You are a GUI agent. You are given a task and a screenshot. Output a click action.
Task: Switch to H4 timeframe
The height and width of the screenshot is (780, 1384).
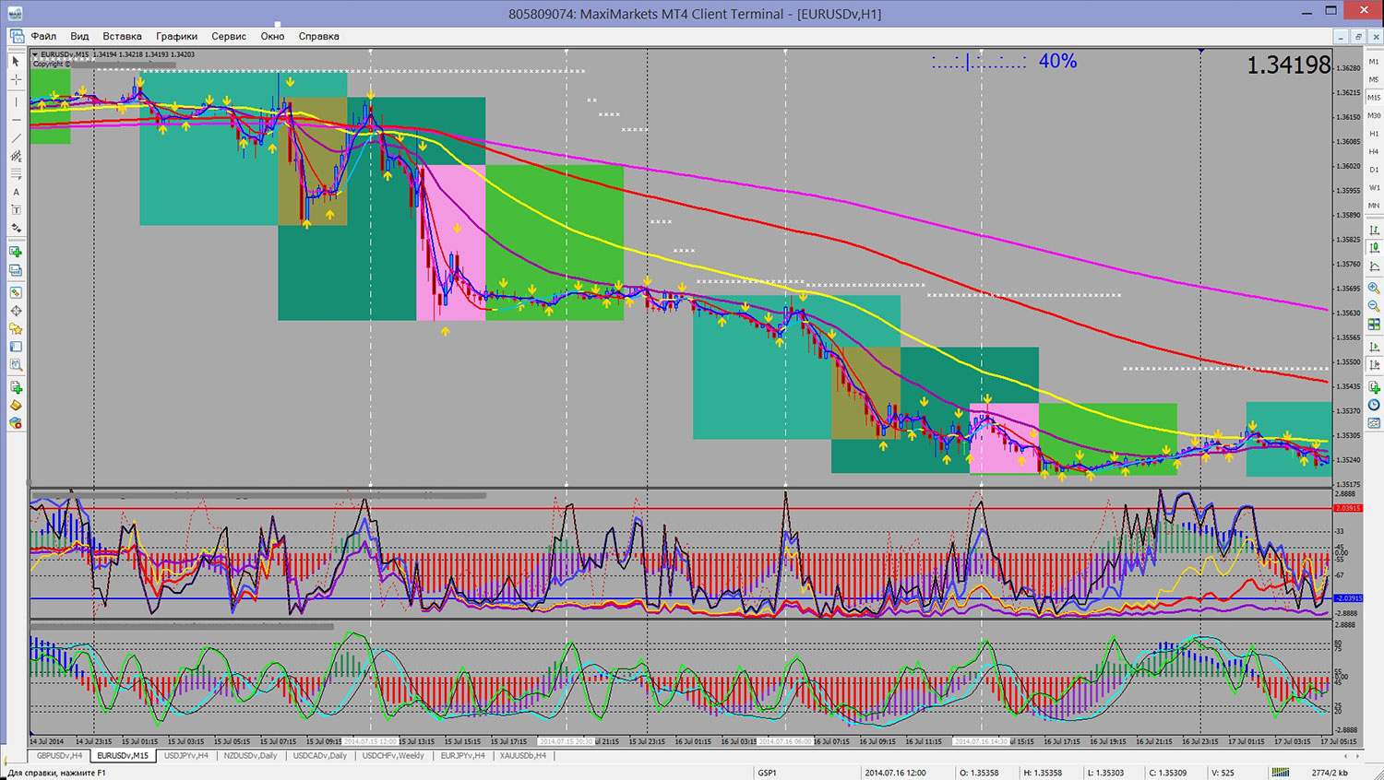pyautogui.click(x=1374, y=151)
